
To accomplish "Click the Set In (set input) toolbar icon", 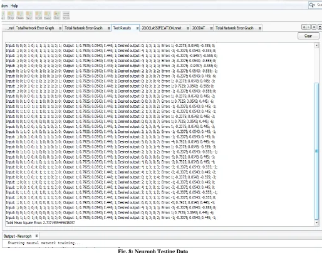I will (x=66, y=16).
